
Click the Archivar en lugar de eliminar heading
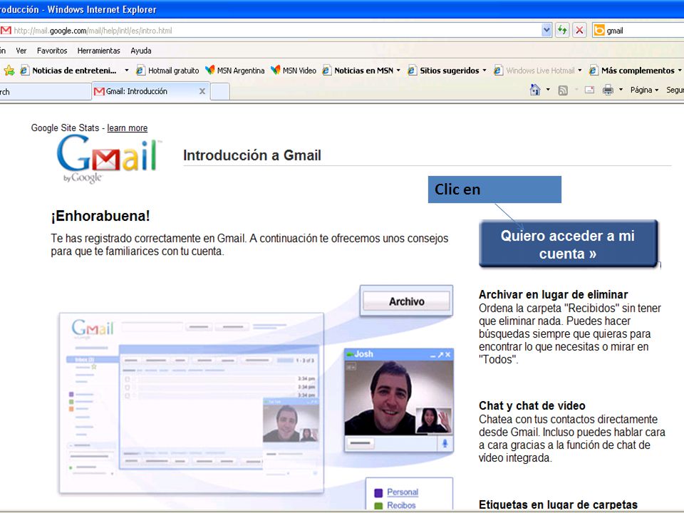coord(553,294)
